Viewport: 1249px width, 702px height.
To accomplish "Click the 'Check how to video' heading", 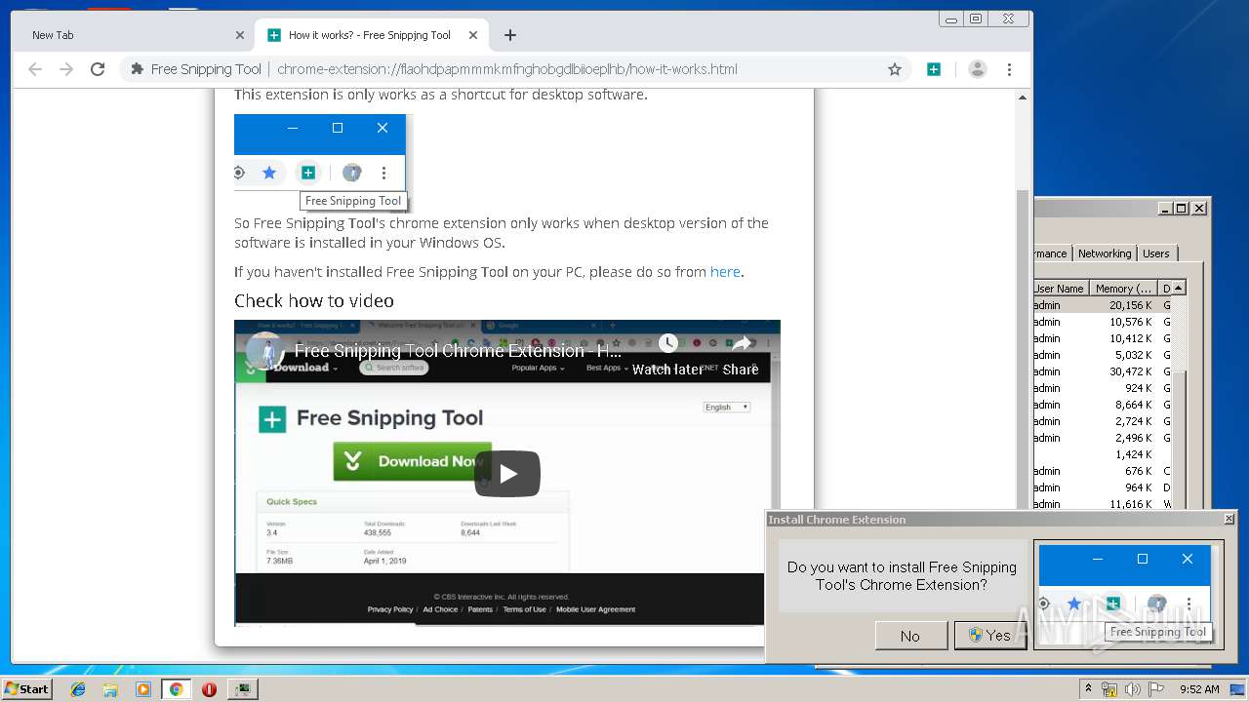I will pyautogui.click(x=314, y=301).
